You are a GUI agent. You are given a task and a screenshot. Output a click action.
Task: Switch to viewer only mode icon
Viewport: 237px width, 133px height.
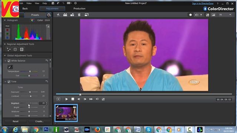point(213,15)
